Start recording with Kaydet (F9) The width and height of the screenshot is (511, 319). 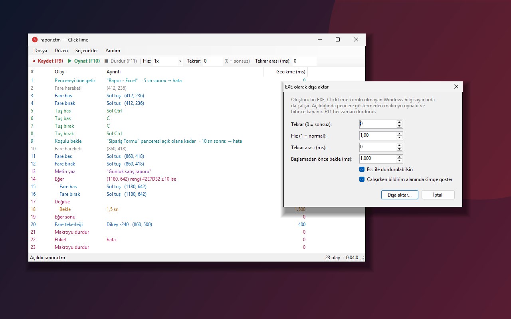[x=48, y=61]
